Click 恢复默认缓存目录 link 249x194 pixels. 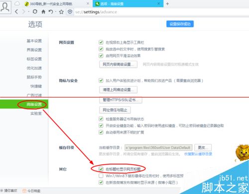click(x=198, y=154)
